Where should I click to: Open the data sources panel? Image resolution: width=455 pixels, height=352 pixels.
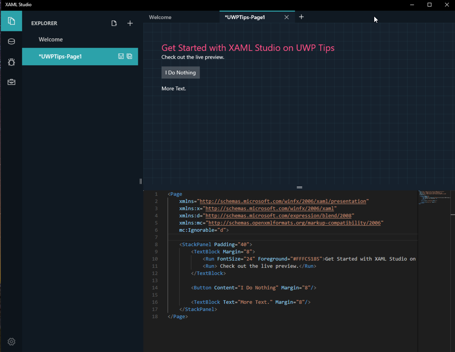point(11,41)
